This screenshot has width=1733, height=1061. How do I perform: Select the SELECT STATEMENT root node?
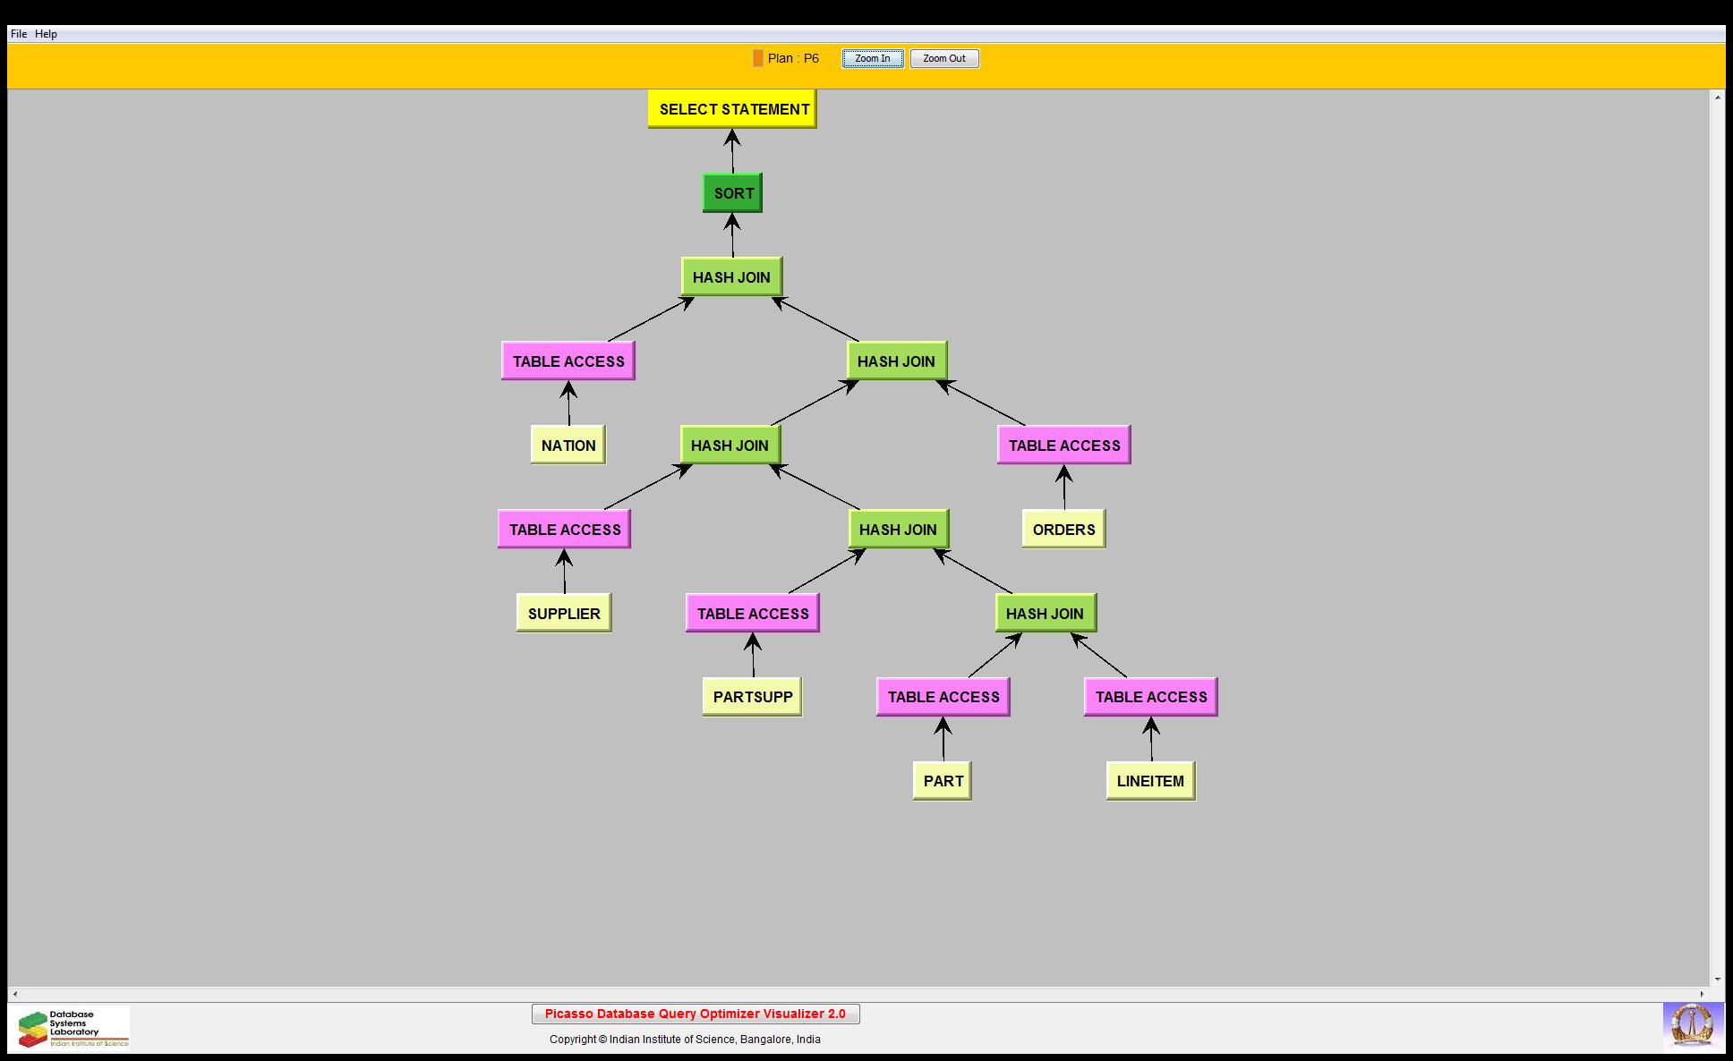pos(732,109)
